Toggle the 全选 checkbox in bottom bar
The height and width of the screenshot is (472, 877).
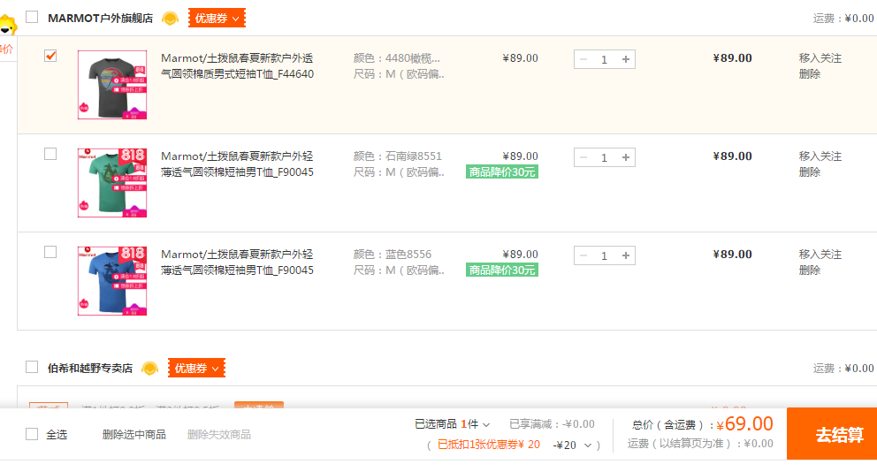tap(32, 434)
